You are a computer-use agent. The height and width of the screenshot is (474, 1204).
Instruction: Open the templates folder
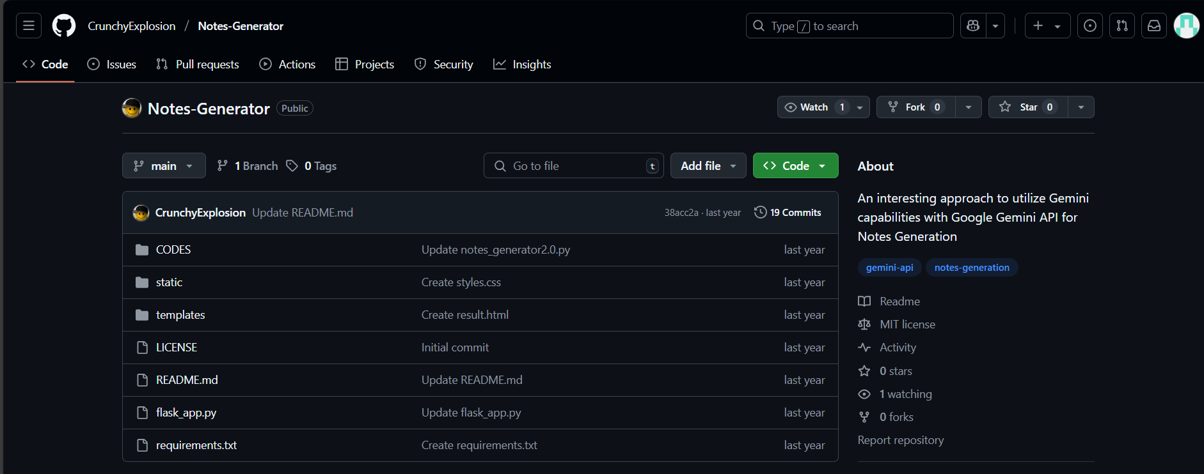pos(180,315)
